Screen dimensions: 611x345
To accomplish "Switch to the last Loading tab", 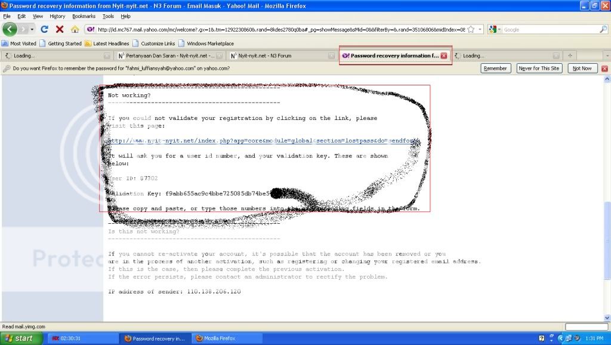I will 507,56.
